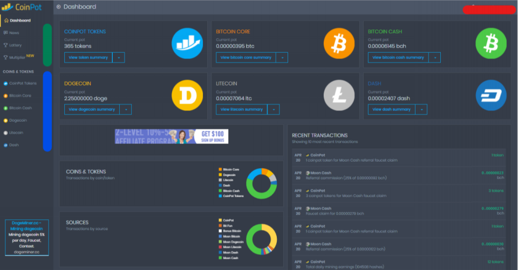Click the CoinPot logo in the sidebar
Viewport: 518px width, 270px height.
click(22, 6)
